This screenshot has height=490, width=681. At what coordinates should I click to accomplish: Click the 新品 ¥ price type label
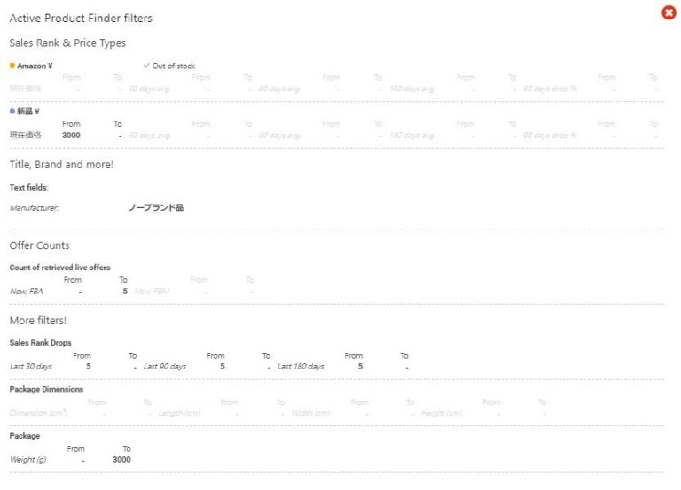[x=28, y=112]
